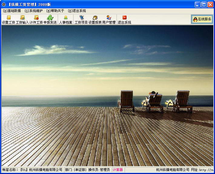The height and width of the screenshot is (174, 215).
Task: Open the 计算器 status bar link
Action: click(118, 170)
